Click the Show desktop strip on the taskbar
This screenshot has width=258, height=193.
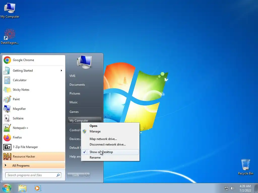(x=256, y=188)
